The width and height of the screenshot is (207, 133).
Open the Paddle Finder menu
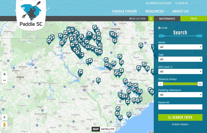pyautogui.click(x=126, y=11)
